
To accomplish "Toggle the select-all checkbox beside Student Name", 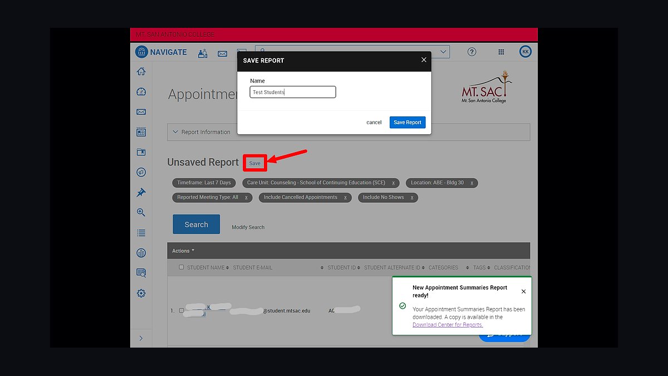I will tap(181, 267).
